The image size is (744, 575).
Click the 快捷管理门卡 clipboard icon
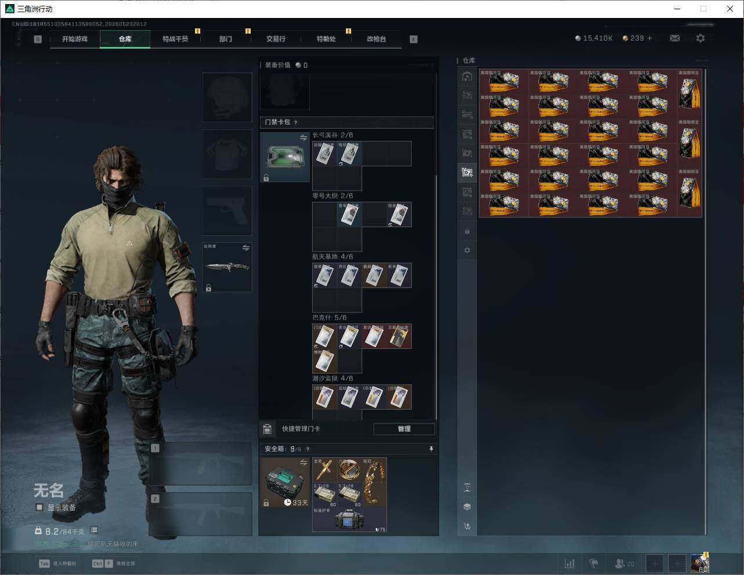pos(267,429)
